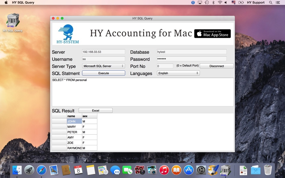This screenshot has height=178, width=285.
Task: Click the Database name field
Action: click(x=192, y=52)
